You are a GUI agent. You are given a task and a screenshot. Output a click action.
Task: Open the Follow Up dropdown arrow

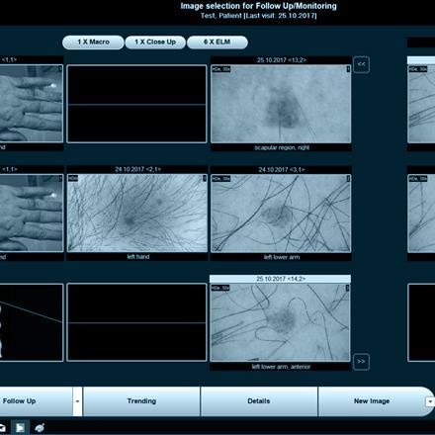pos(77,401)
